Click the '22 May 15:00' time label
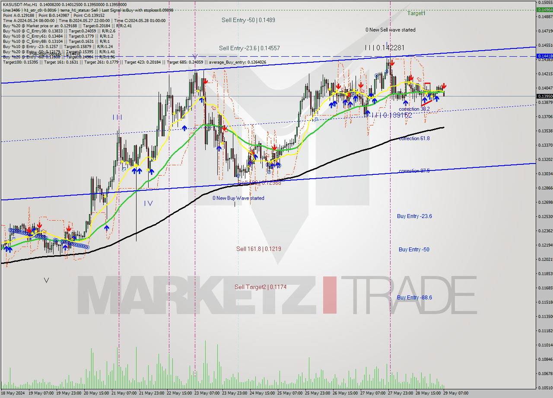Viewport: 553px width, 398px height. (x=178, y=393)
